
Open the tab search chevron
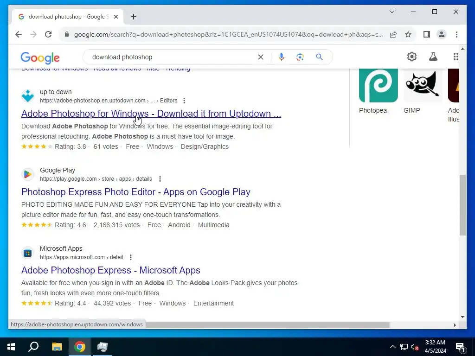tap(392, 12)
